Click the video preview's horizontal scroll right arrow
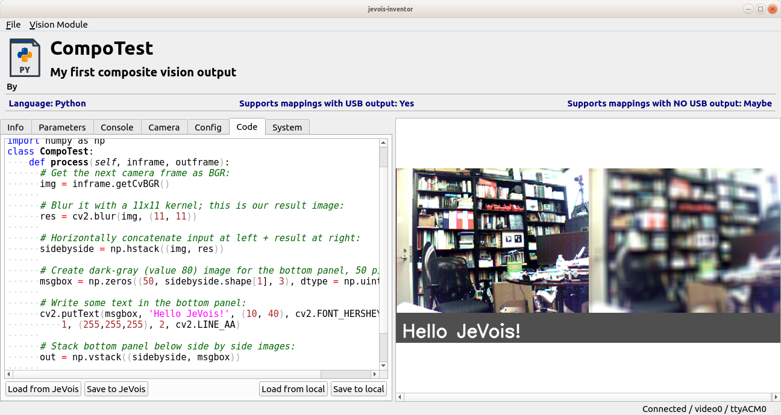The width and height of the screenshot is (781, 415). pos(776,397)
